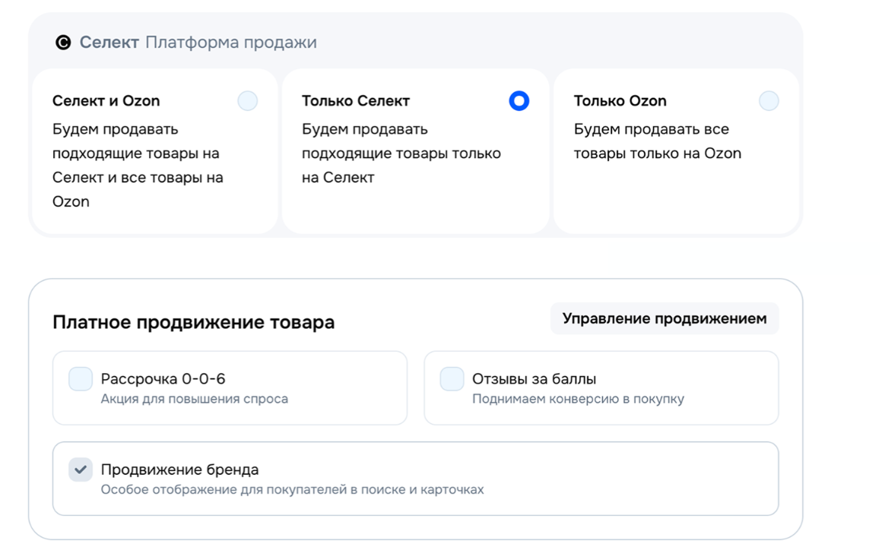The height and width of the screenshot is (547, 885).
Task: Select the «Только Селект» radio button
Action: point(519,101)
